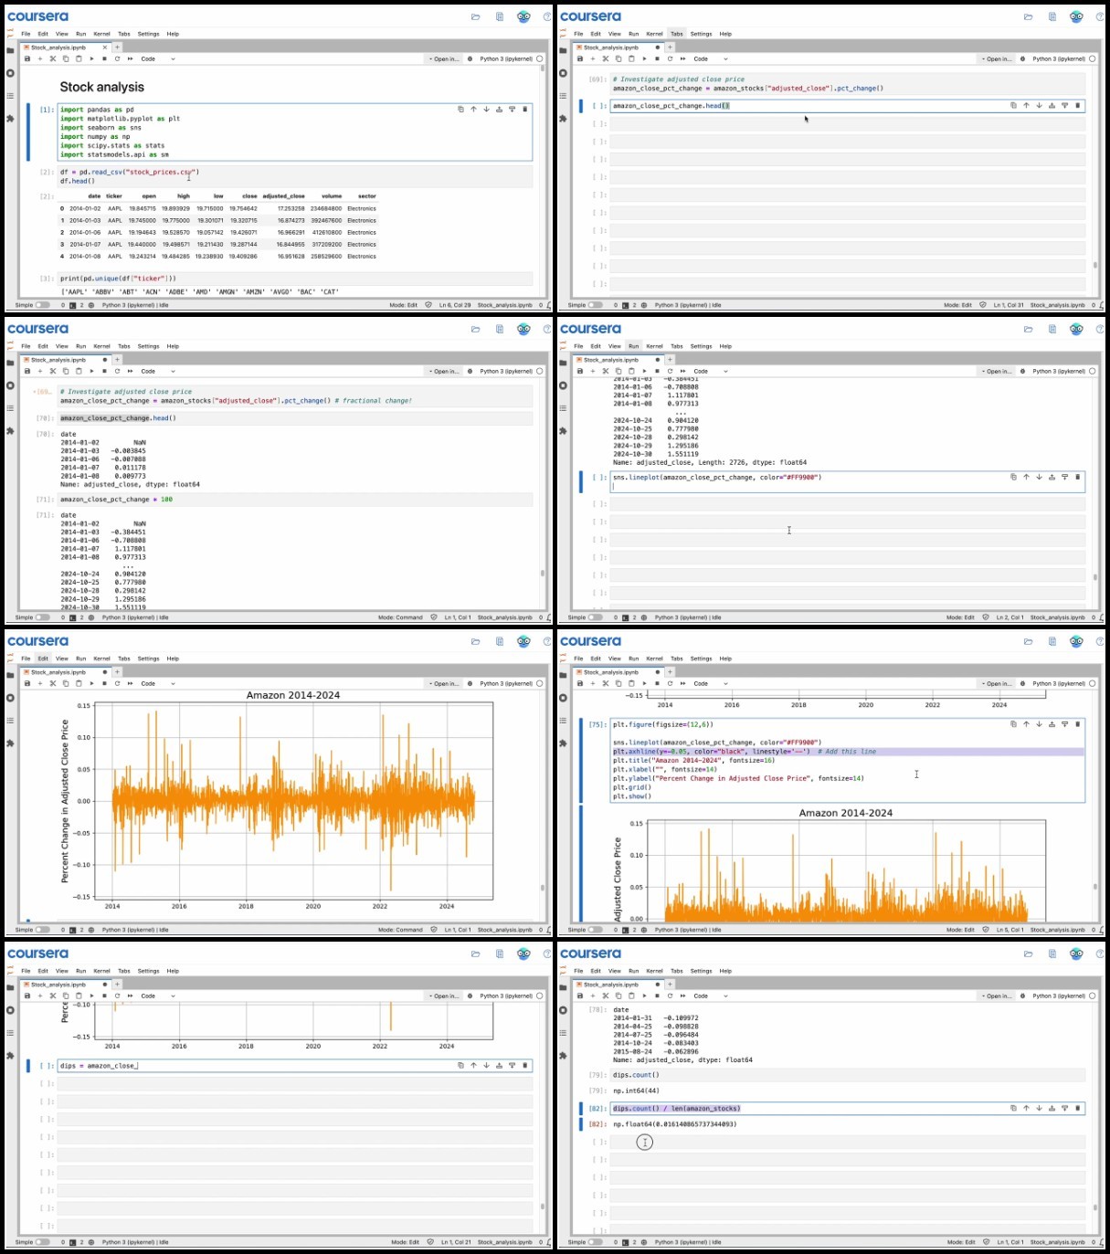Click the empty cell below the np.float64 output
This screenshot has height=1254, width=1110.
point(847,1143)
